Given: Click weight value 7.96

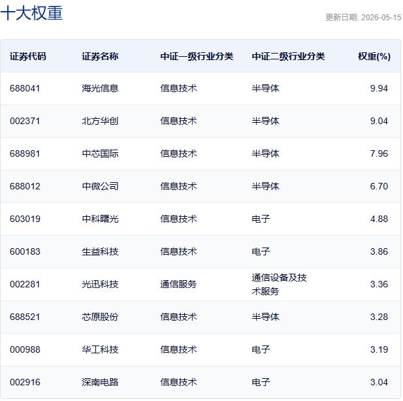Looking at the screenshot, I should tap(379, 153).
